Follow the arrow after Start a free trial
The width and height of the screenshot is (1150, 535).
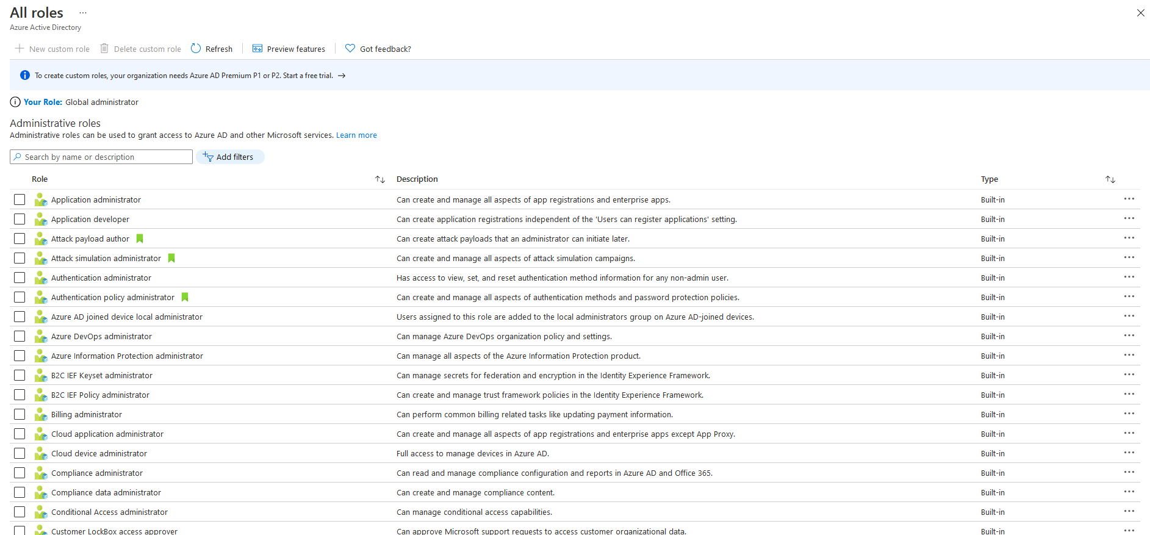point(342,76)
